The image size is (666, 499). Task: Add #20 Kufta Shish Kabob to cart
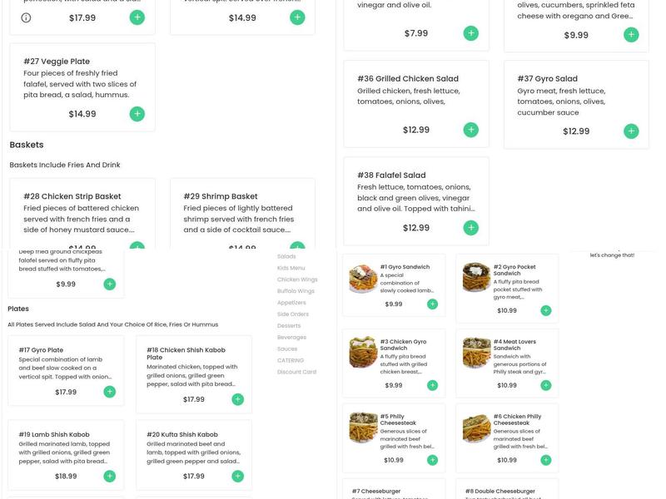[x=237, y=477]
